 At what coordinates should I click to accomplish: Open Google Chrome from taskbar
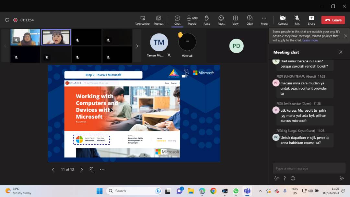(x=213, y=191)
